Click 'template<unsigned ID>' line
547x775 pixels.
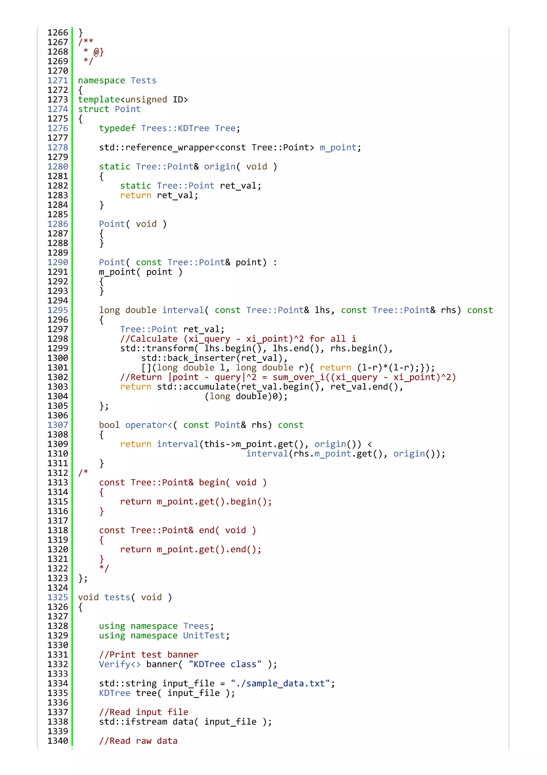click(x=133, y=99)
